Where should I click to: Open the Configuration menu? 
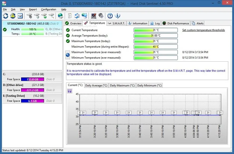pos(49,9)
